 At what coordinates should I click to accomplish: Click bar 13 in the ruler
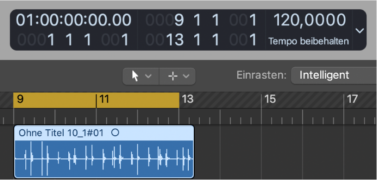coord(187,99)
